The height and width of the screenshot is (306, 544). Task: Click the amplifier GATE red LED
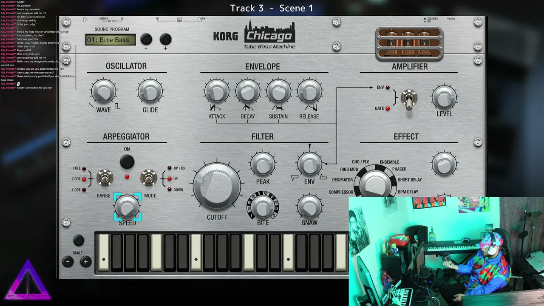click(388, 108)
